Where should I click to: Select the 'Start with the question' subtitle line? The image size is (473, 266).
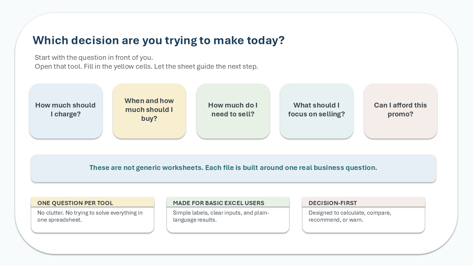pos(94,58)
